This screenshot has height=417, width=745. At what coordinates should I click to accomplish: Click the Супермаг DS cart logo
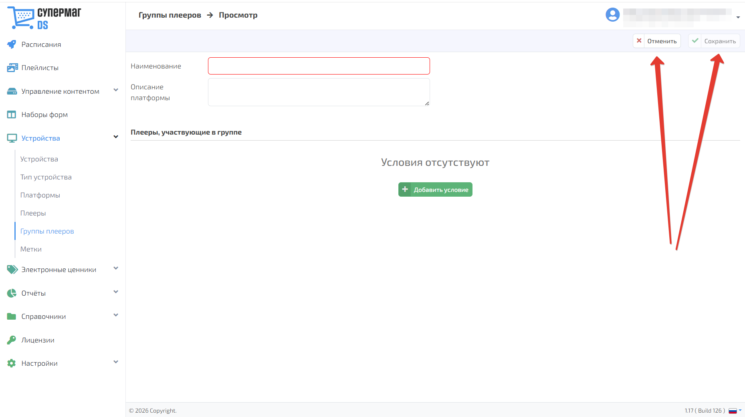point(44,18)
